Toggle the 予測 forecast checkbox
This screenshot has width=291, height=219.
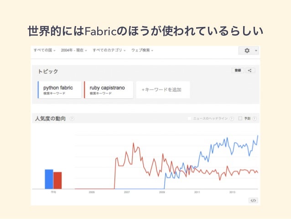coord(240,118)
